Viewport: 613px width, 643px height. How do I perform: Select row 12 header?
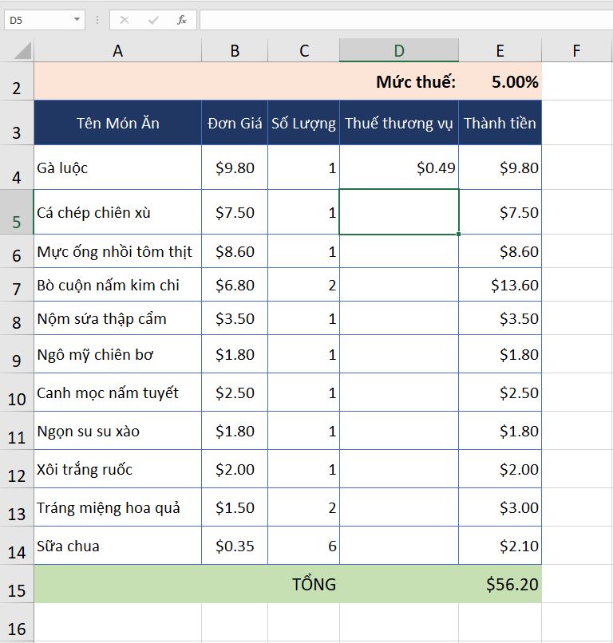17,469
